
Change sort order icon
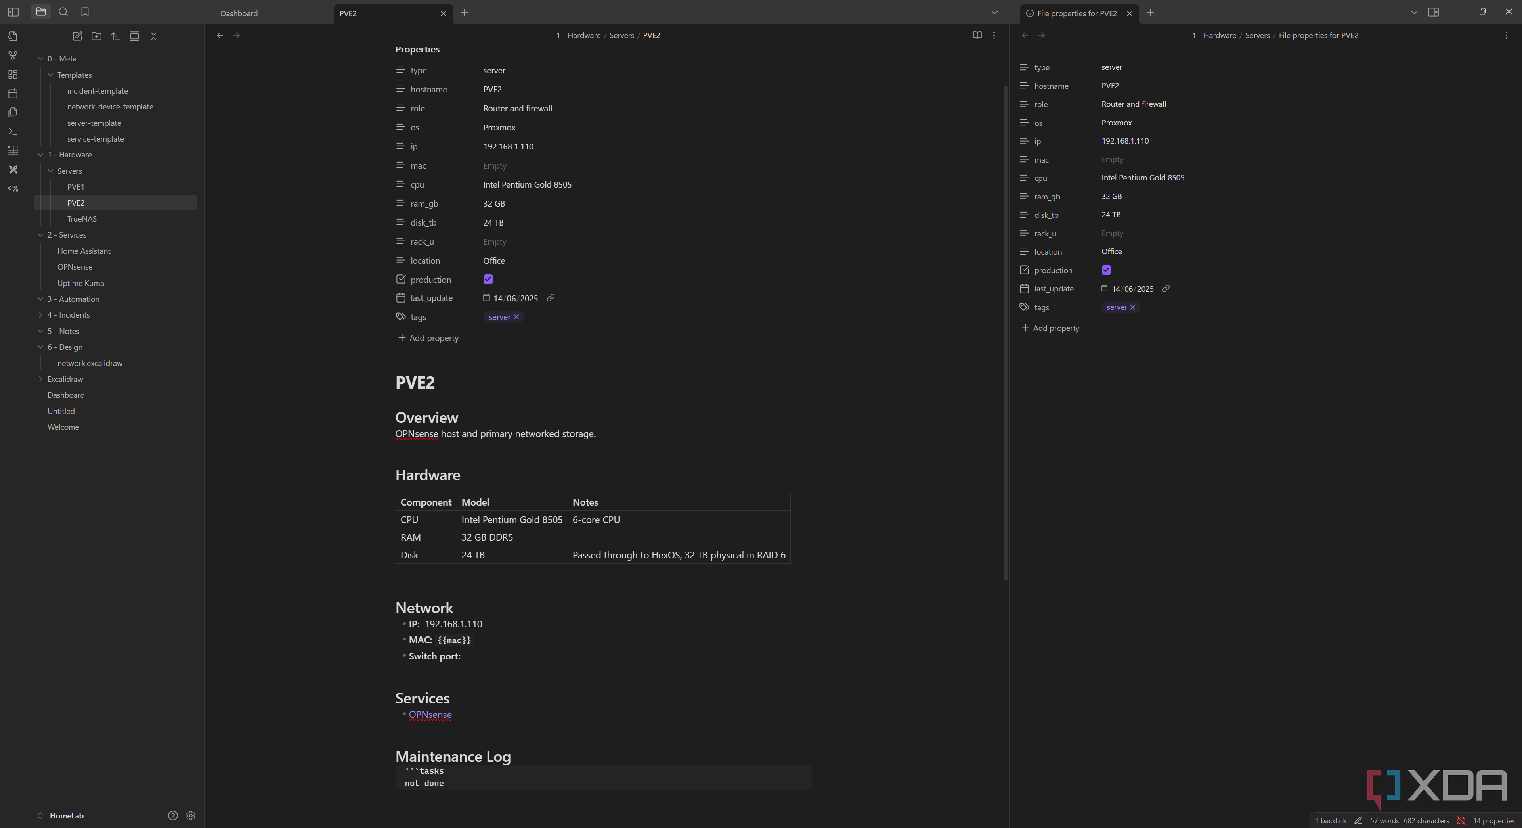pos(115,36)
